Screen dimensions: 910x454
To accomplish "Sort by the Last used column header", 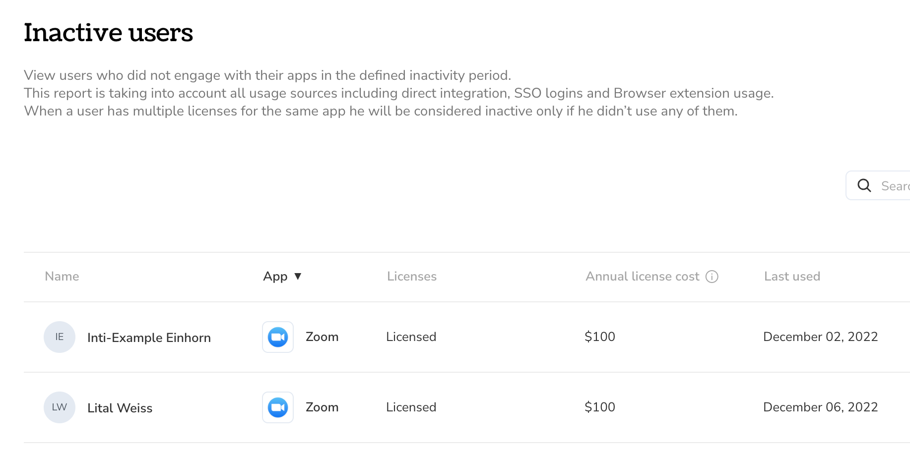I will 792,277.
